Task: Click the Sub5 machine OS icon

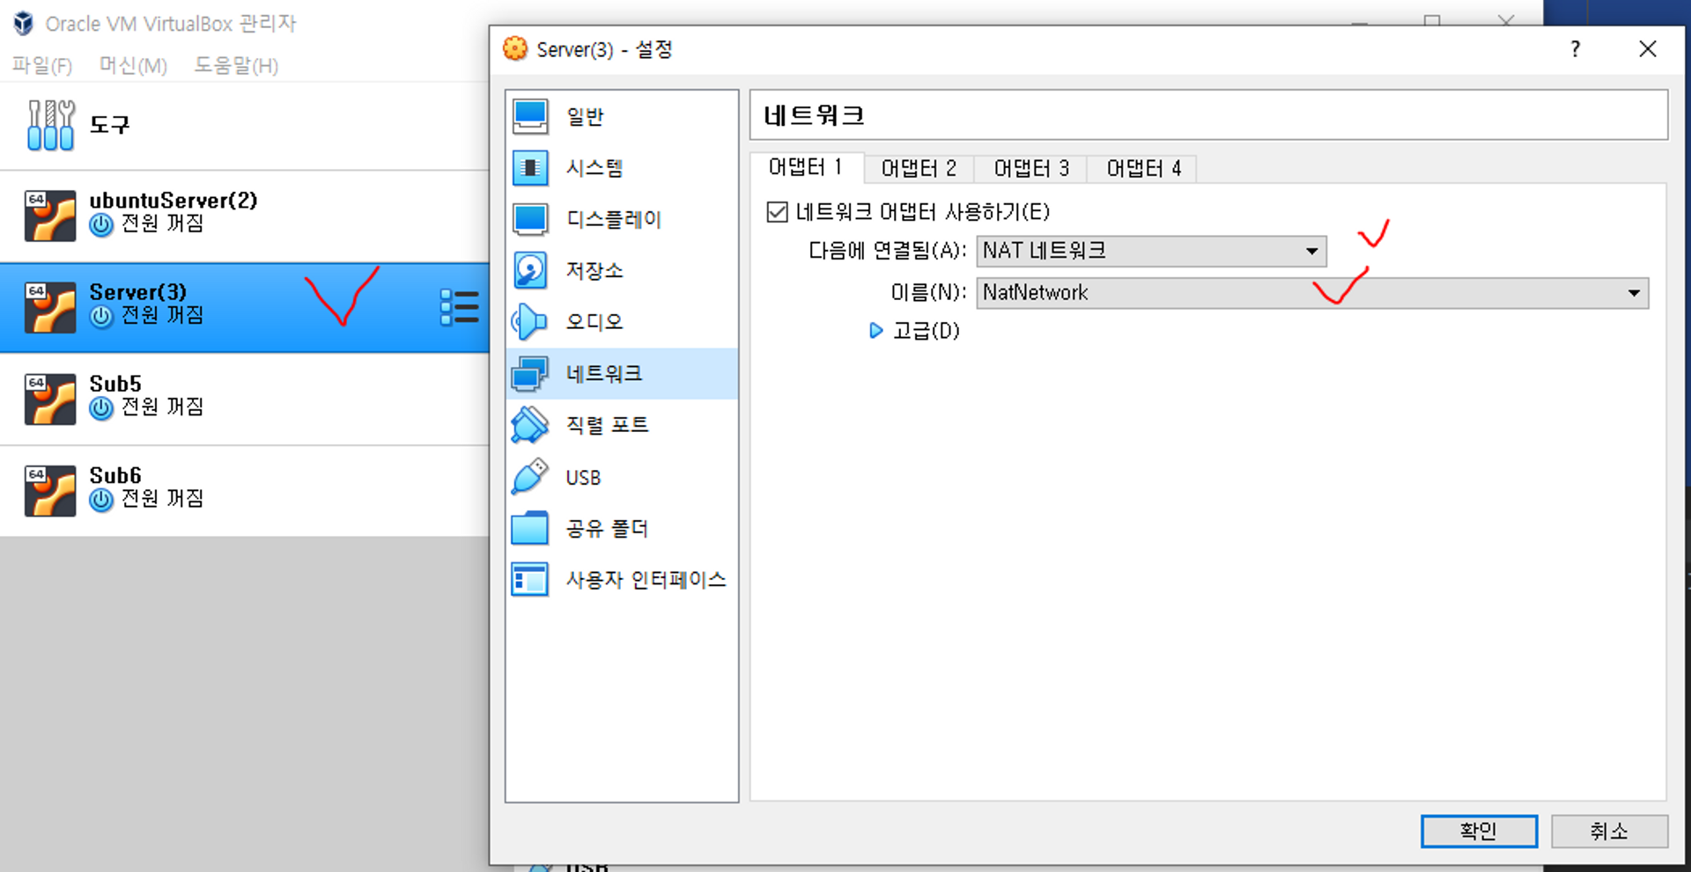Action: (50, 399)
